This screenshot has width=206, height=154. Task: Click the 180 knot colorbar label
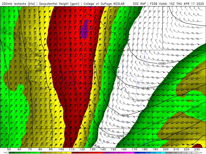[x=145, y=149]
